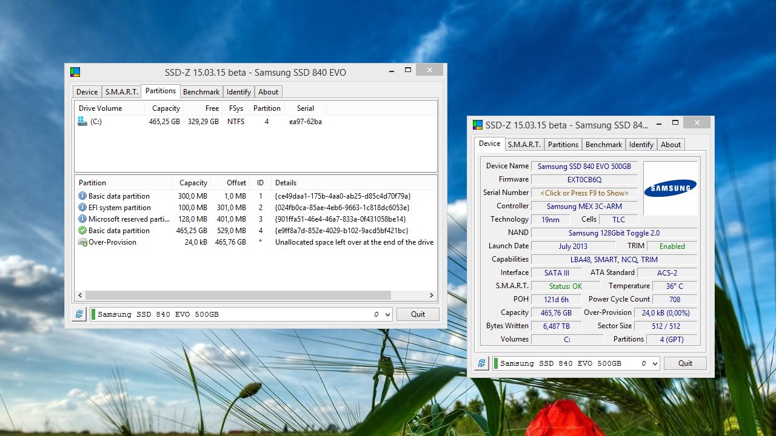Switch to Partitions tab in Device window
The height and width of the screenshot is (436, 776).
(563, 145)
